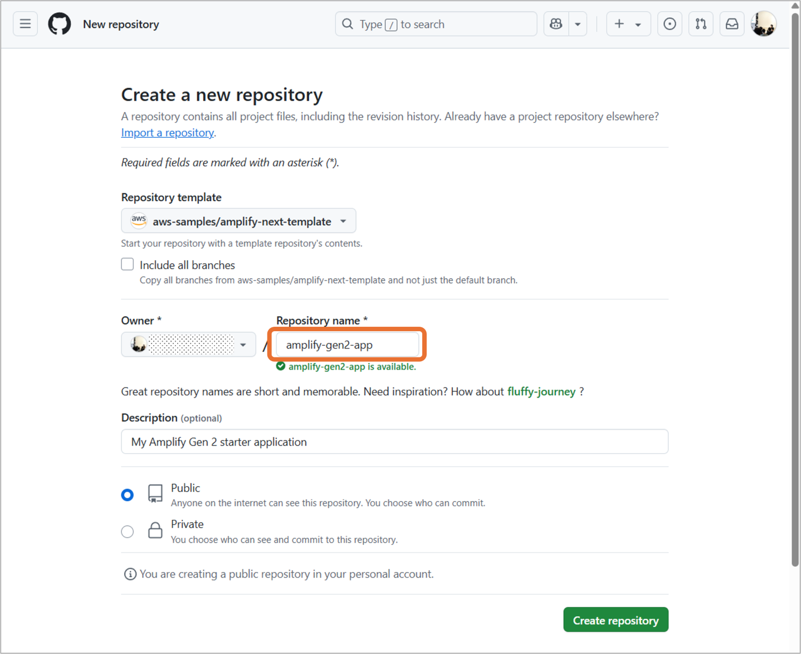The width and height of the screenshot is (801, 654).
Task: Expand the Copilot dropdown arrow
Action: click(x=578, y=24)
